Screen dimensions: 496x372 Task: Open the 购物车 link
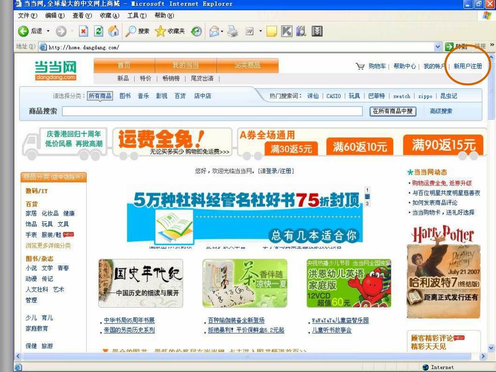click(377, 66)
